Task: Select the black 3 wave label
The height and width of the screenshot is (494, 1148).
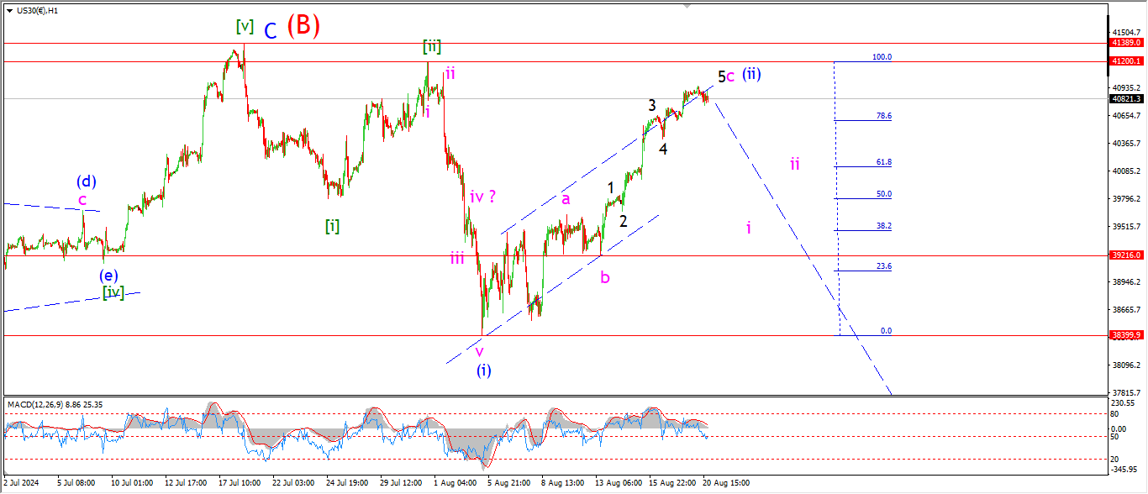Action: click(651, 106)
